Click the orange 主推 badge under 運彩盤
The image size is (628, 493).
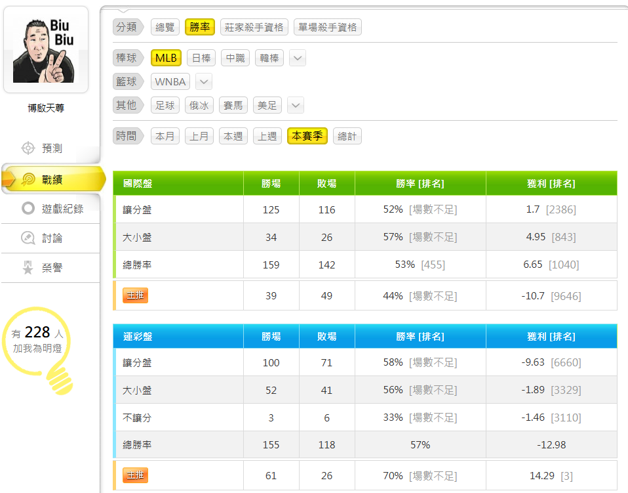point(136,475)
